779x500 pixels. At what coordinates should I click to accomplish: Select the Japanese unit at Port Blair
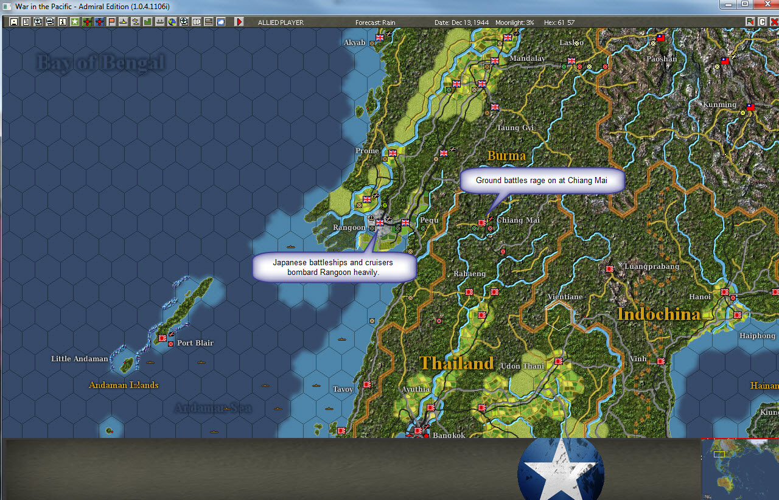click(x=162, y=338)
